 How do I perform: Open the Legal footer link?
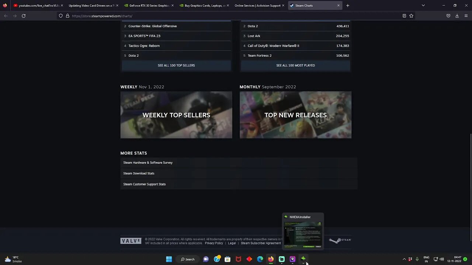(x=232, y=243)
